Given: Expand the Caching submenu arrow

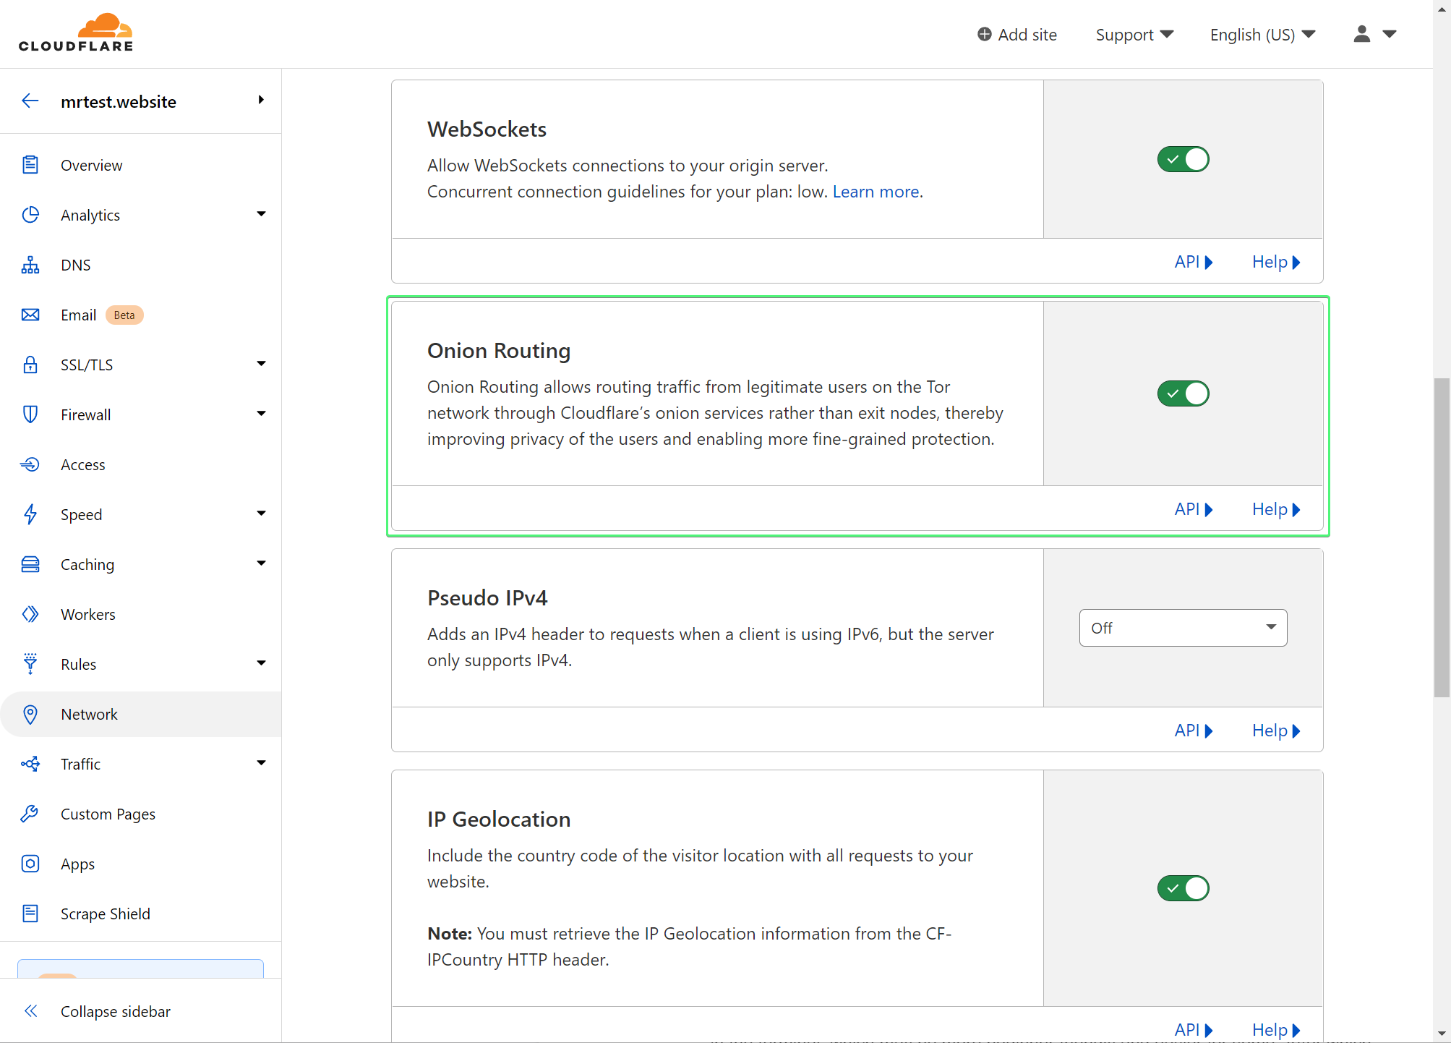Looking at the screenshot, I should pyautogui.click(x=261, y=563).
